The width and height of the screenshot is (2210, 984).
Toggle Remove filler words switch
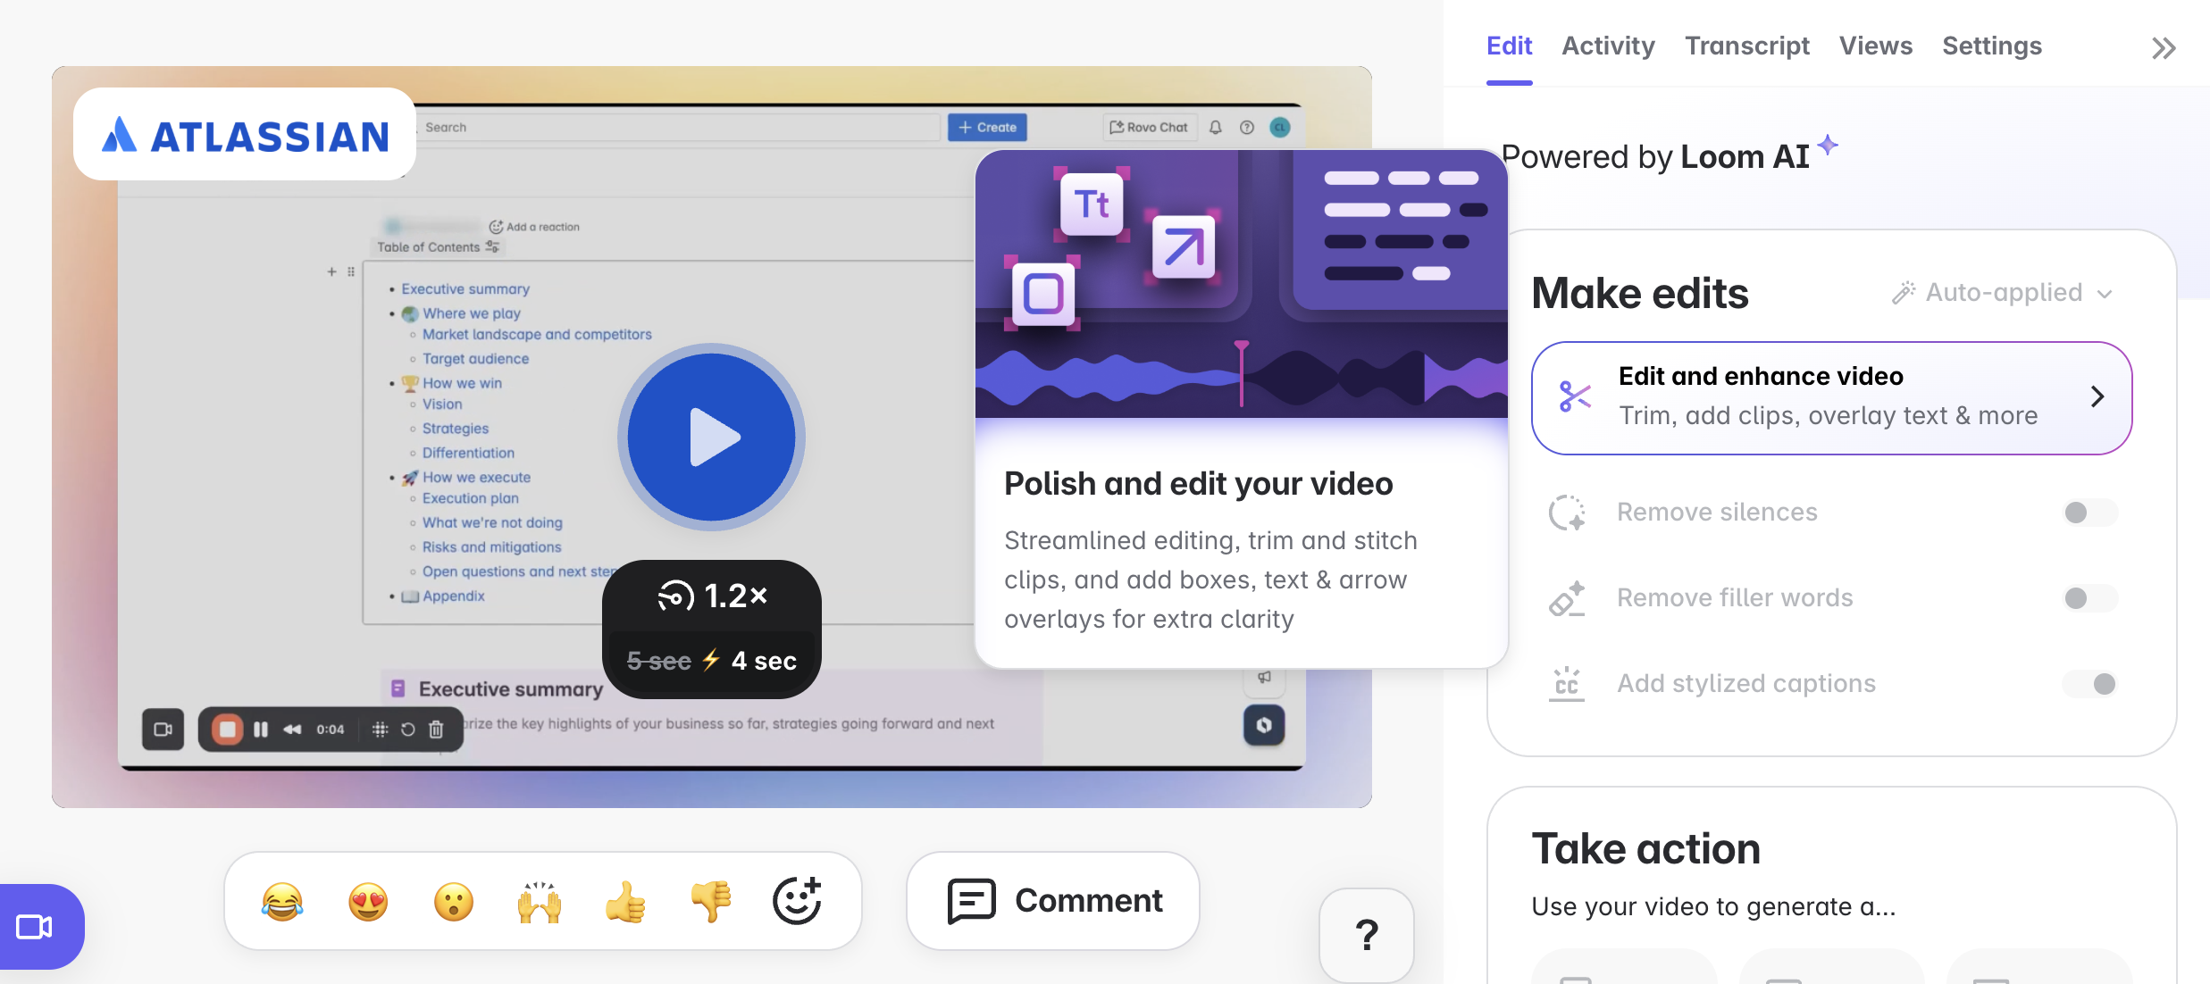pos(2089,598)
